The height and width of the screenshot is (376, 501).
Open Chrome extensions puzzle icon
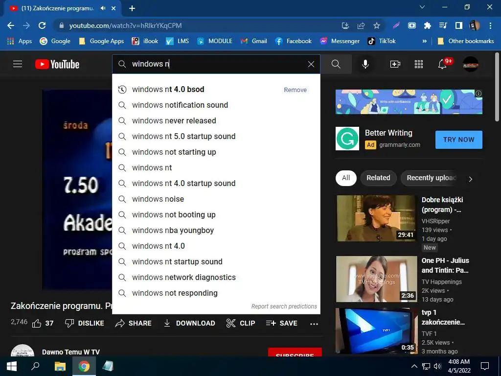pos(428,25)
